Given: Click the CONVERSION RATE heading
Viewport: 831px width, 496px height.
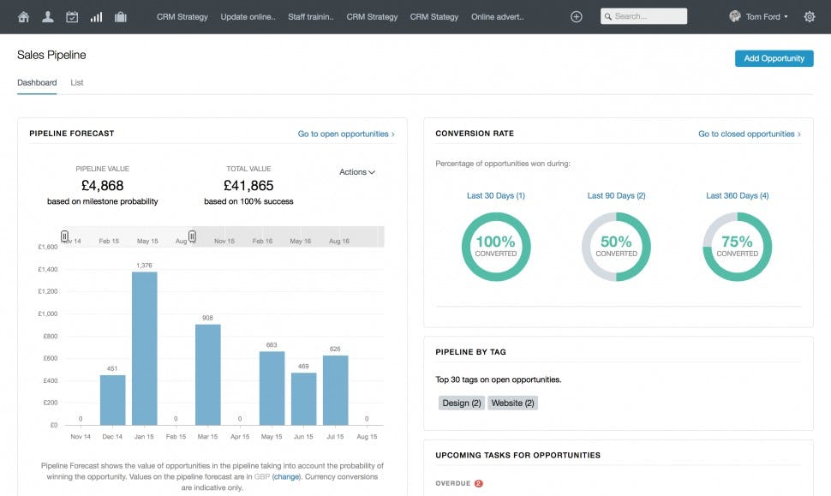Looking at the screenshot, I should (475, 134).
